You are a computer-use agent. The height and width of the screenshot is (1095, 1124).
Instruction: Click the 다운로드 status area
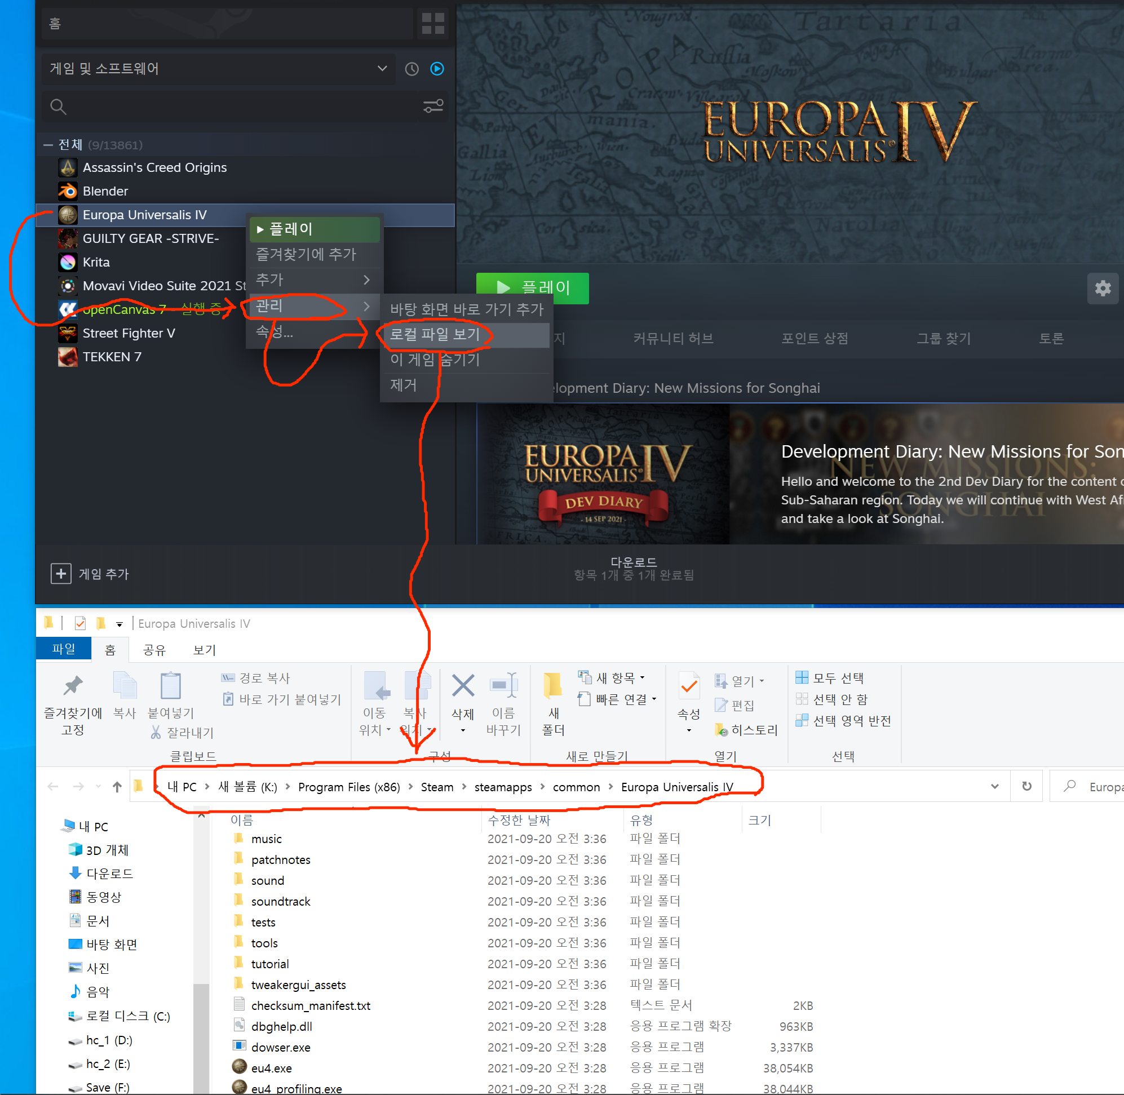[634, 568]
